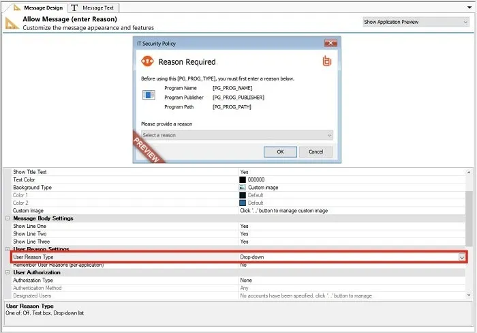Viewport: 477px width, 333px height.
Task: Click the Authorization Type None value
Action: tap(246, 280)
